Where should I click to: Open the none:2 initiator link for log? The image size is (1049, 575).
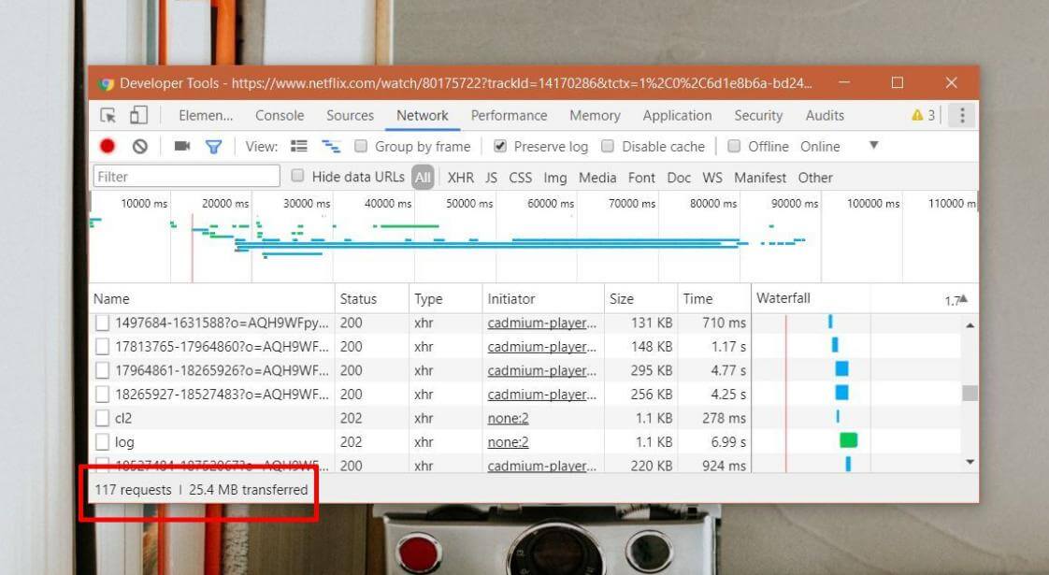(508, 442)
